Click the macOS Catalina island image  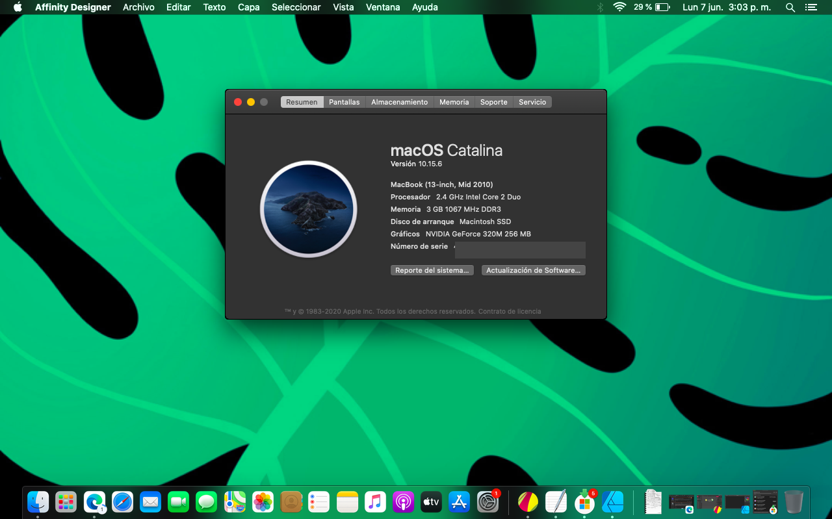(x=309, y=209)
